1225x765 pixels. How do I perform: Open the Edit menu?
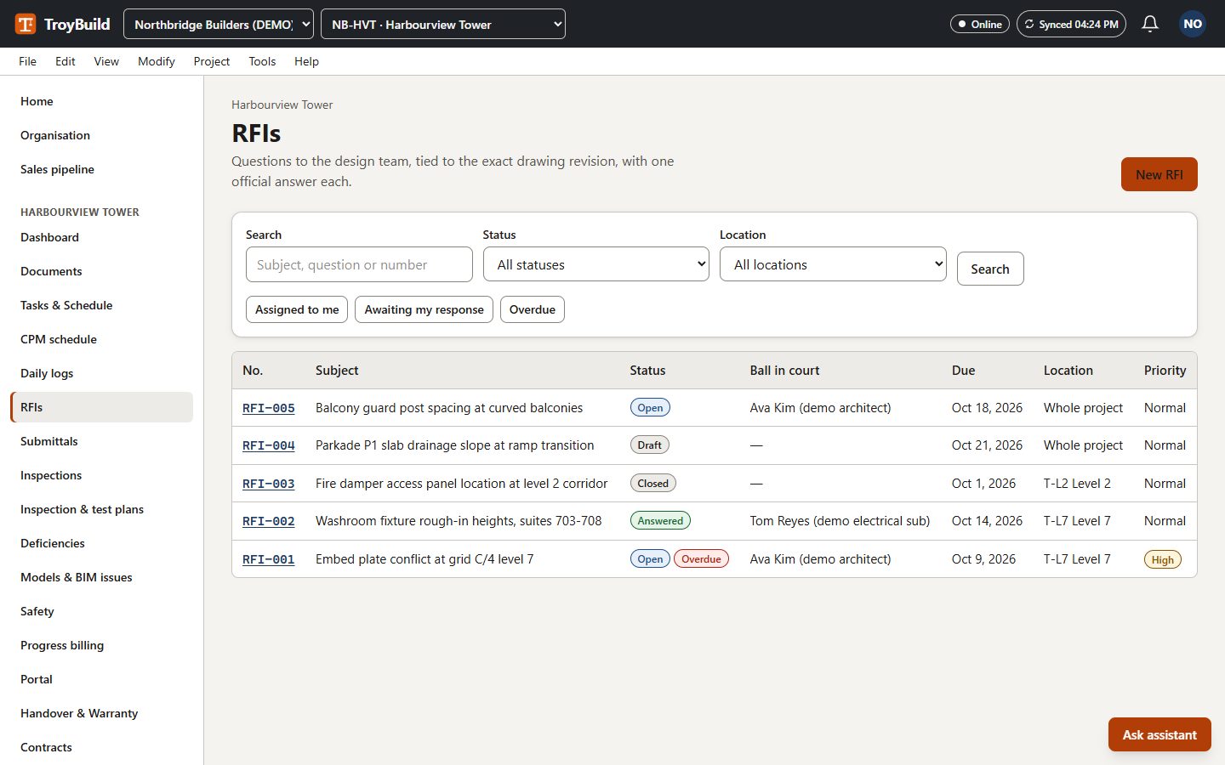[x=66, y=61]
